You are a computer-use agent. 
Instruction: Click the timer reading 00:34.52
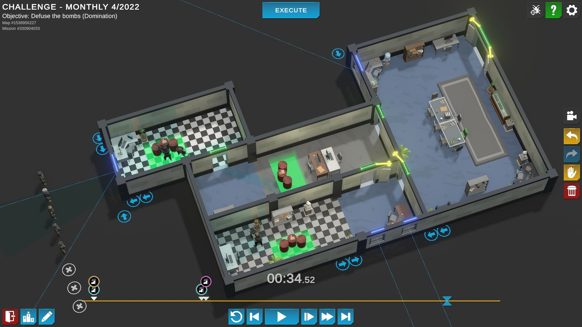point(291,279)
